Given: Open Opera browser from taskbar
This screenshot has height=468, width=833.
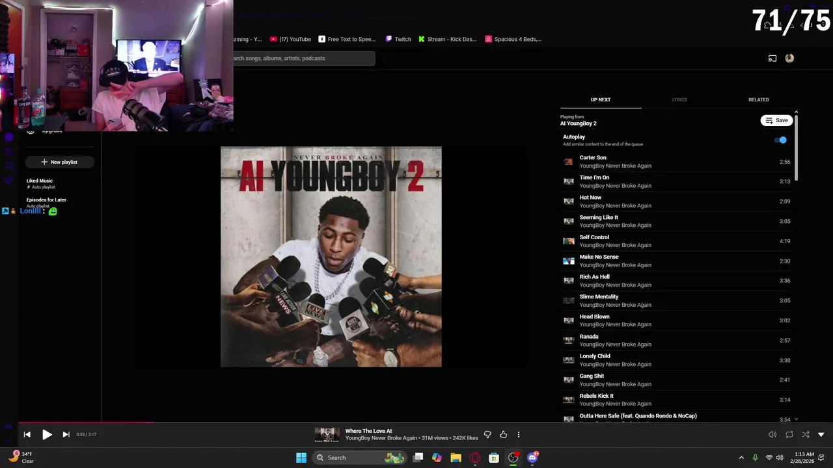Looking at the screenshot, I should 475,458.
